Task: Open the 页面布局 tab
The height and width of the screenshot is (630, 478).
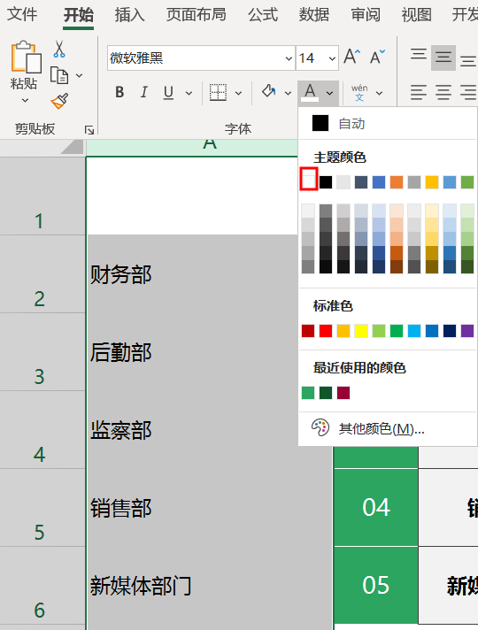Action: (197, 15)
